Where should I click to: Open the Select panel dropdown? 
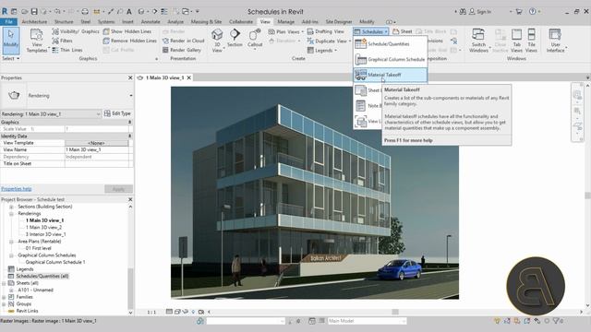[10, 59]
